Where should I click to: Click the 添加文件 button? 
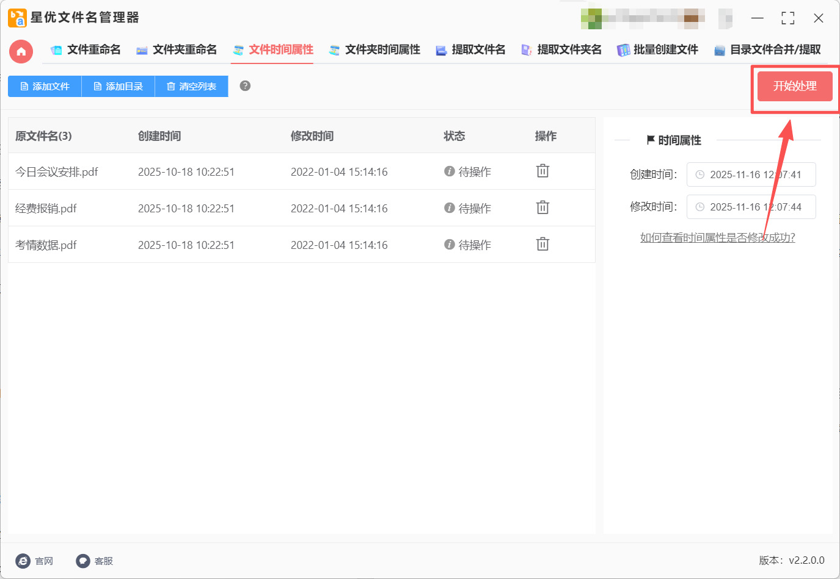pyautogui.click(x=44, y=86)
